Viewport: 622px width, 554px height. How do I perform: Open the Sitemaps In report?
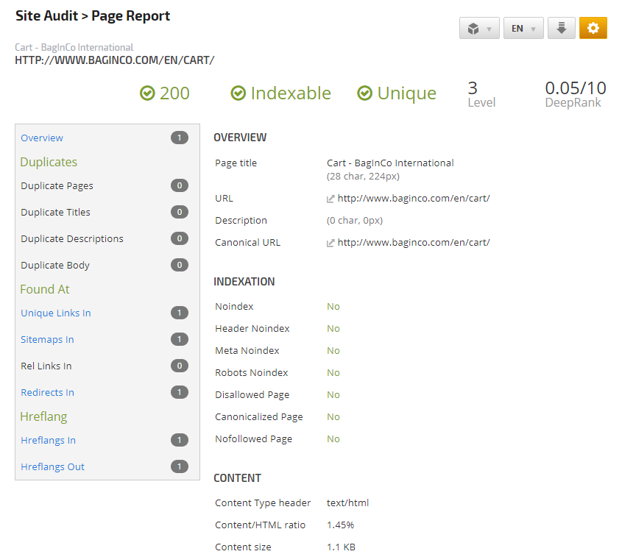(x=47, y=339)
